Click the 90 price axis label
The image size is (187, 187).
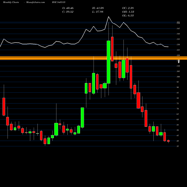click(178, 87)
